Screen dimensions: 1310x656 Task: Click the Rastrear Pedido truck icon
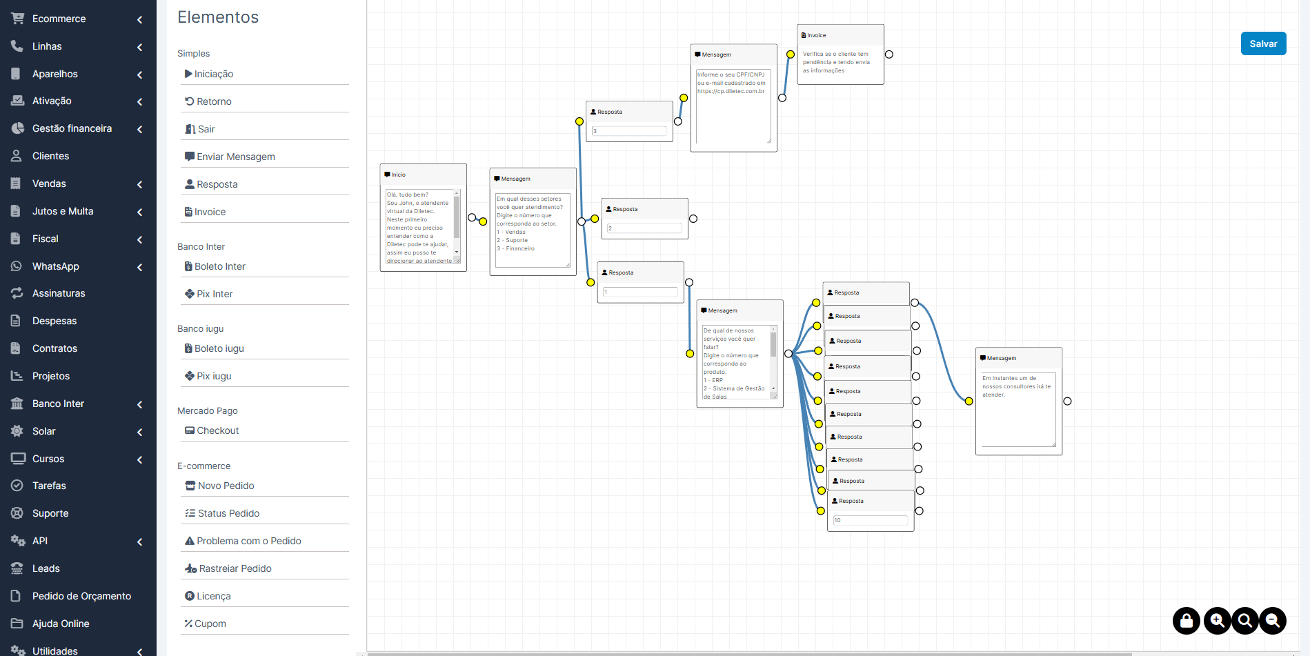[190, 568]
